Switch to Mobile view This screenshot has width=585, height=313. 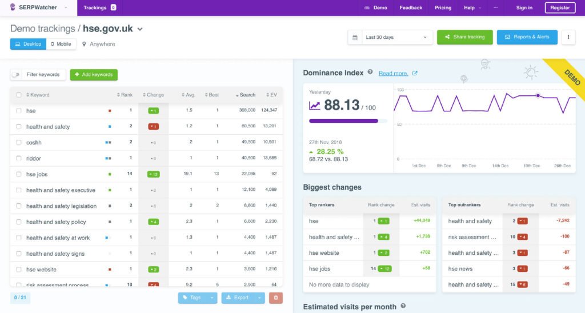[x=61, y=44]
